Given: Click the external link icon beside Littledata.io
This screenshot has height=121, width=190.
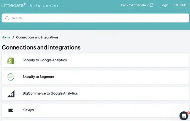Looking at the screenshot, I should point(152,5).
